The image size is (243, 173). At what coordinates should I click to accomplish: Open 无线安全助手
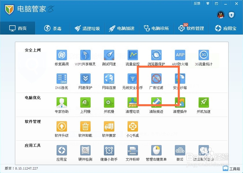132,81
